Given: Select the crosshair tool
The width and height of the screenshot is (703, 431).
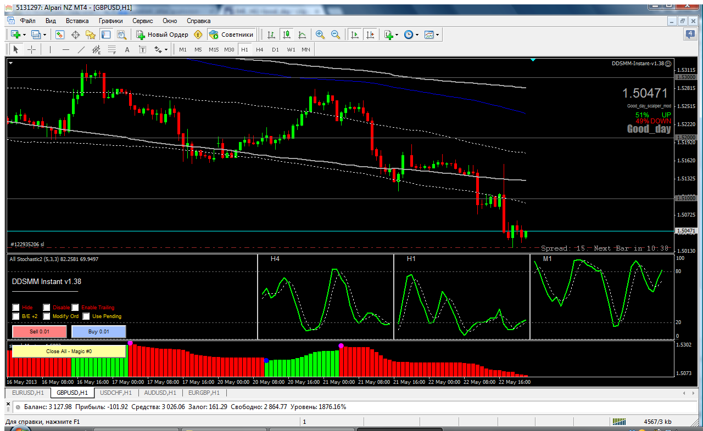Looking at the screenshot, I should 31,49.
